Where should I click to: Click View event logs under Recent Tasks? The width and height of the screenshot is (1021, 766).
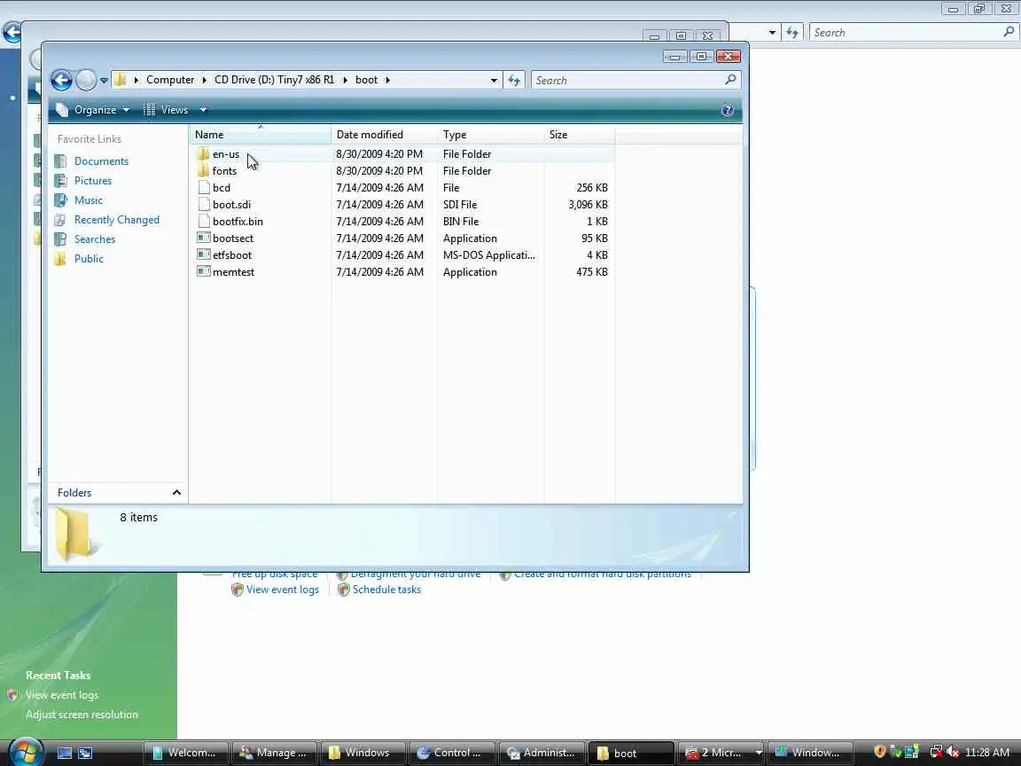click(x=62, y=695)
